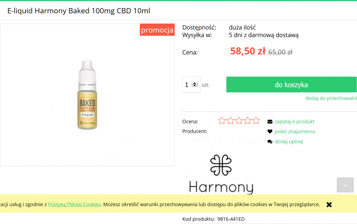Viewport: 357px width, 224px height.
Task: Click the scroll-to-top arrow button
Action: point(345,185)
